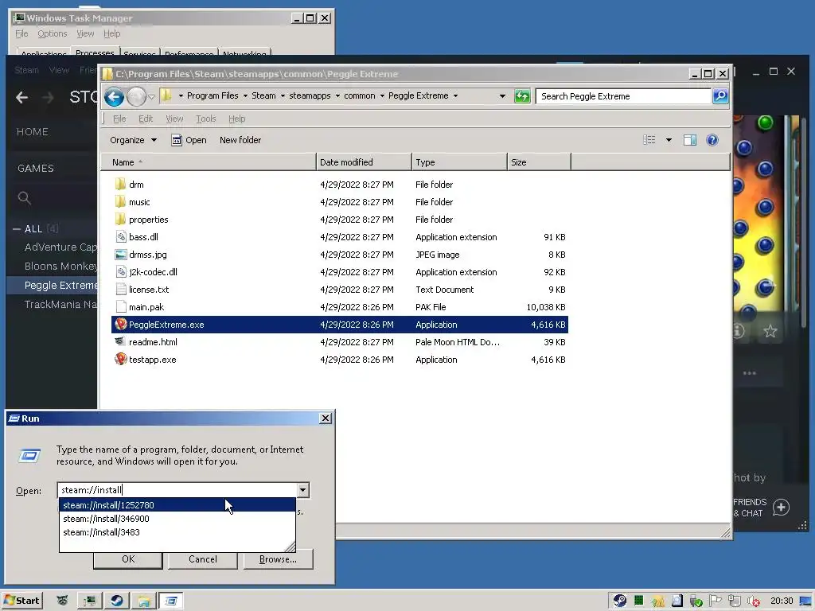The height and width of the screenshot is (611, 815).
Task: Sort by the Date modified column
Action: tap(363, 162)
